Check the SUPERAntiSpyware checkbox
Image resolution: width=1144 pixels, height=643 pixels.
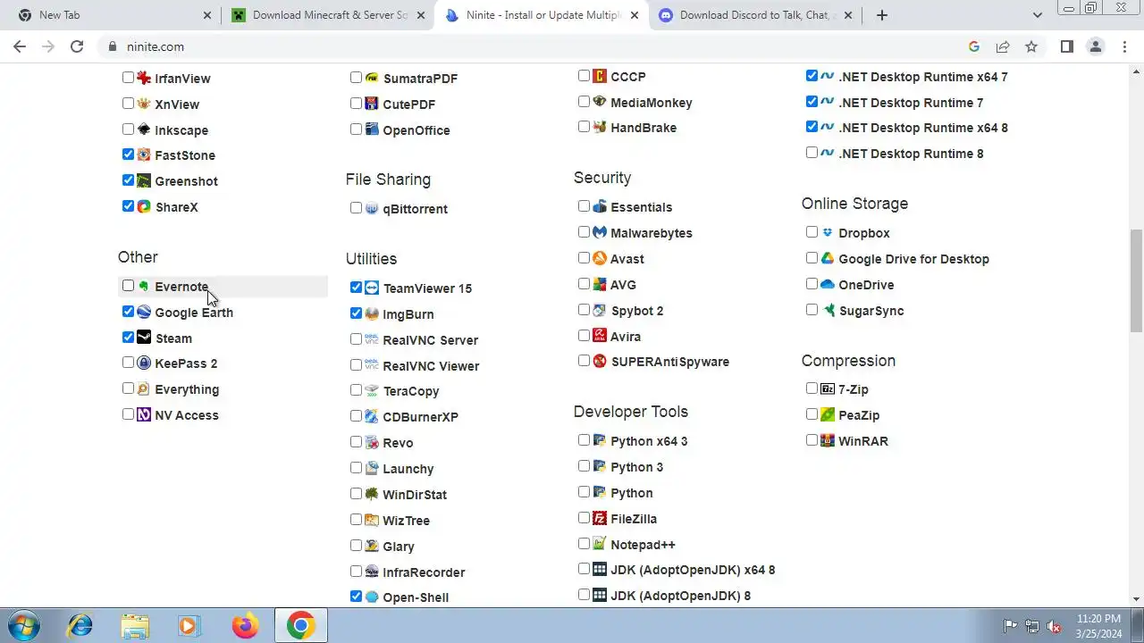click(584, 361)
